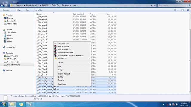Select Libraries in navigation pane
This screenshot has height=107, width=191.
pos(9,30)
